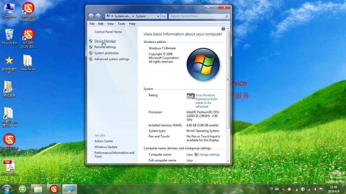Viewport: 346px width, 194px height.
Task: Click the System breadcrumb in the address bar
Action: [x=141, y=16]
